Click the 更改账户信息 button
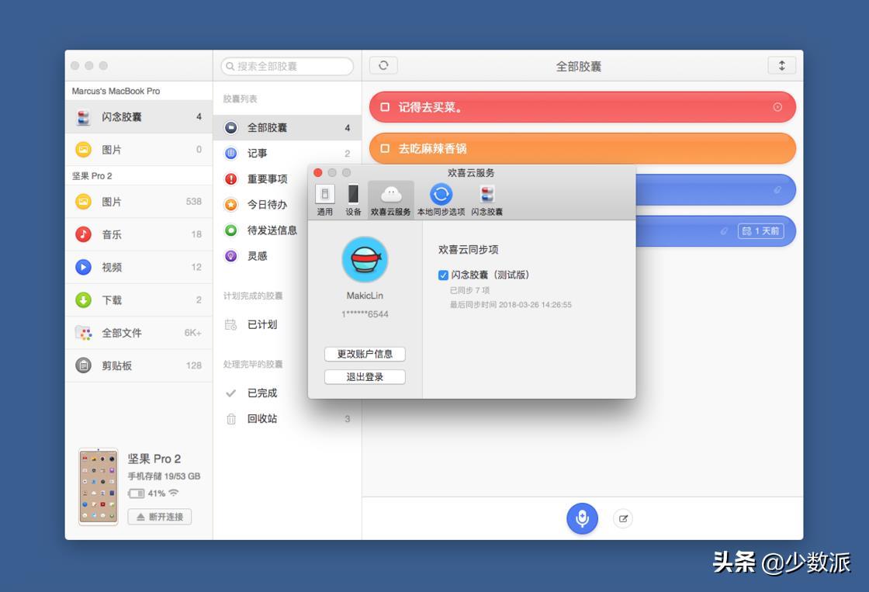The width and height of the screenshot is (869, 592). (365, 354)
